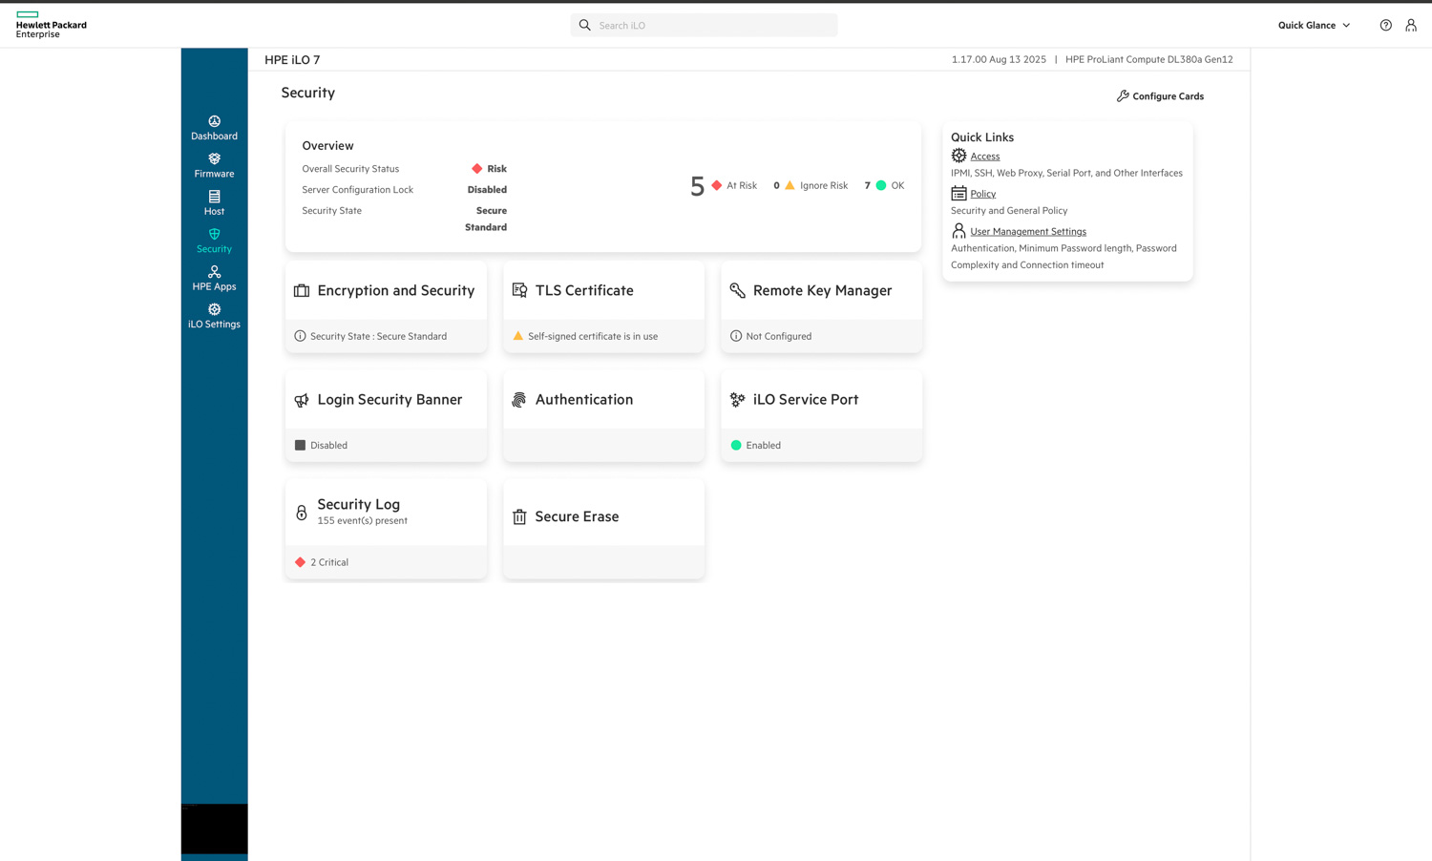Click the help question mark icon
The height and width of the screenshot is (861, 1432).
tap(1385, 26)
